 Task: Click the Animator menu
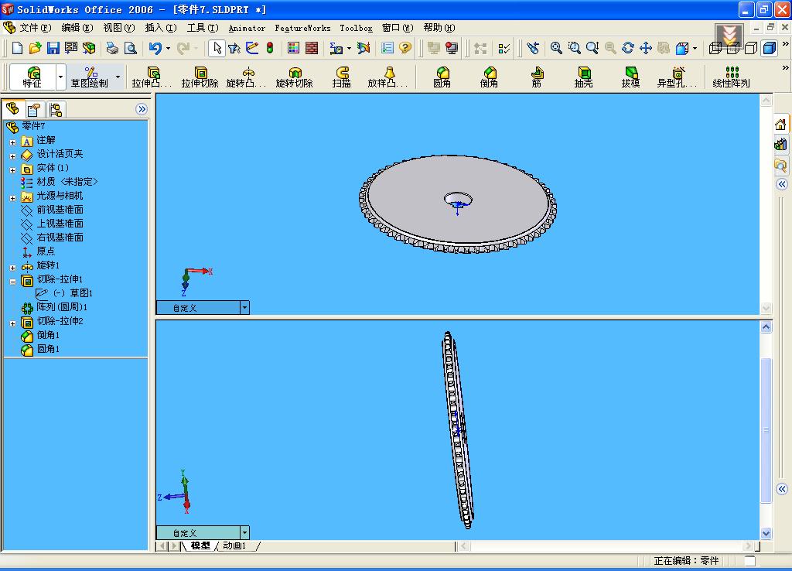tap(247, 29)
